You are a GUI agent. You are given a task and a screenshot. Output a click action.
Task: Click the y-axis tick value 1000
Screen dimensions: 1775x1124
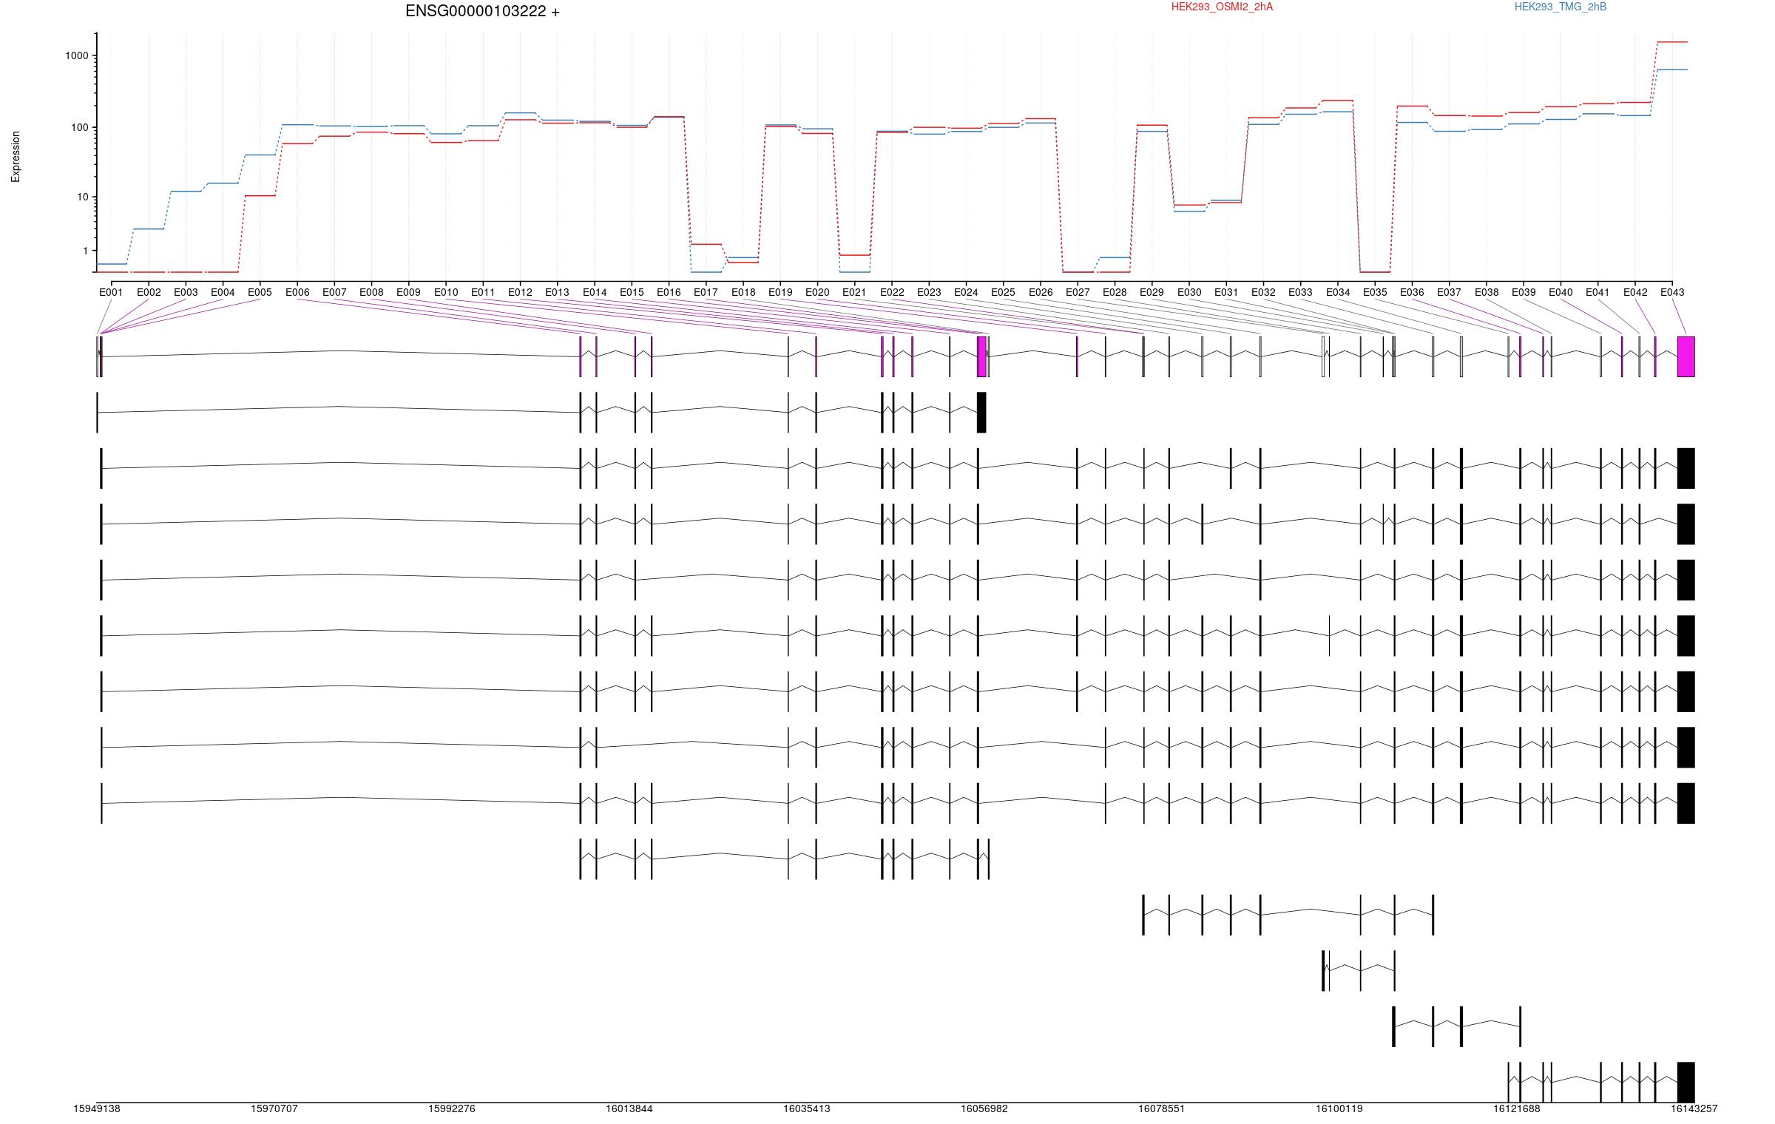[76, 55]
